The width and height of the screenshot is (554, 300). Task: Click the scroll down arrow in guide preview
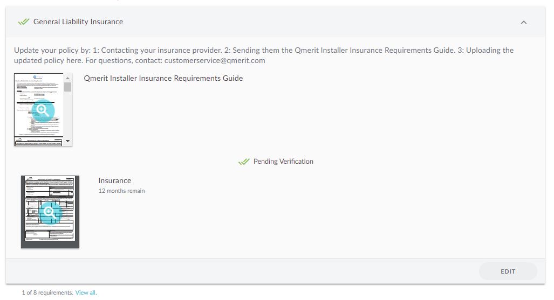point(67,141)
